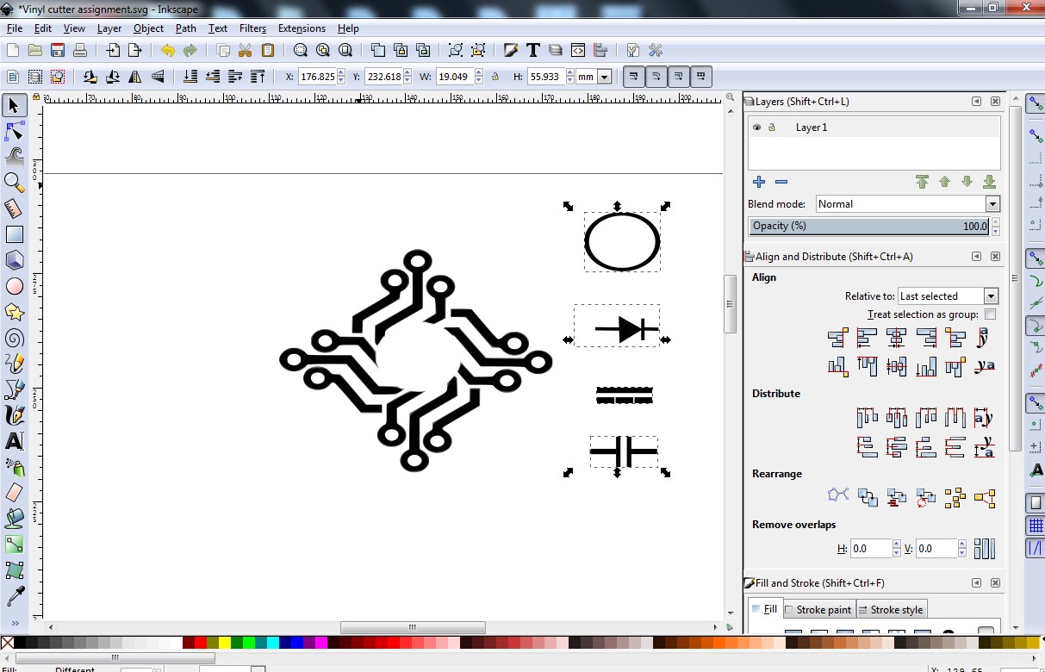
Task: Open the Extensions menu
Action: [302, 28]
